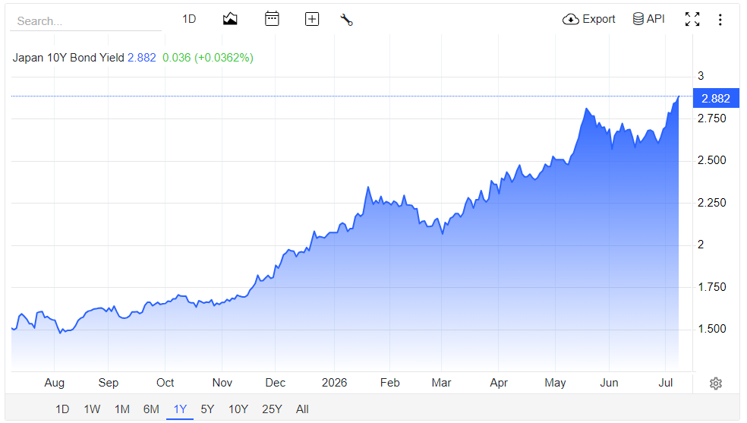Image resolution: width=747 pixels, height=423 pixels.
Task: Click the (+0.0362%) percent change text
Action: coord(224,58)
